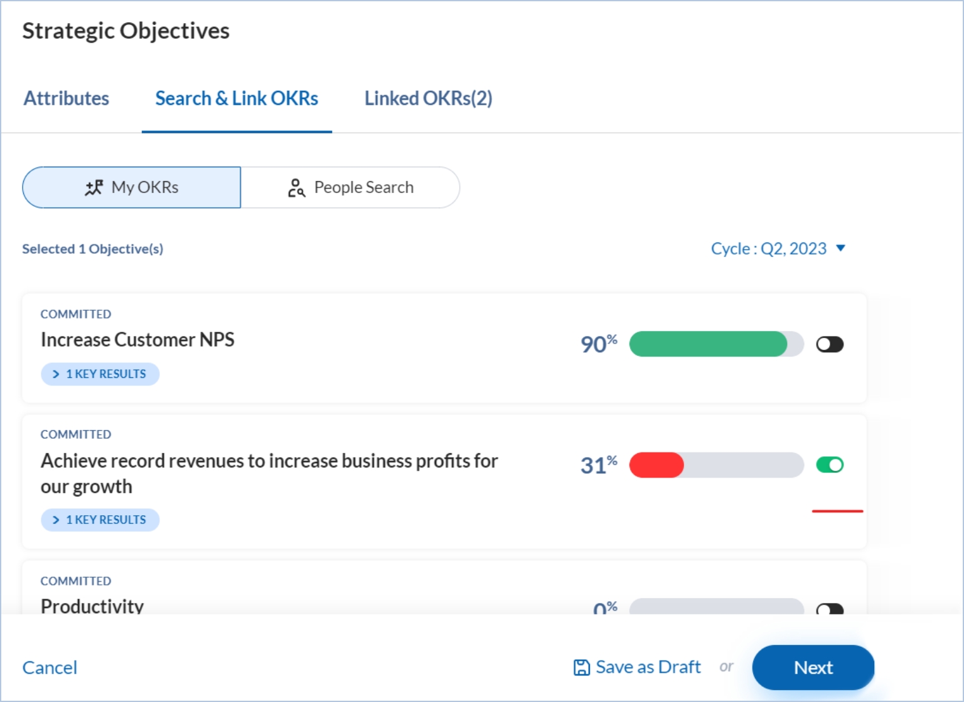Expand key results for Increase Customer NPS
Viewport: 964px width, 702px height.
point(100,374)
